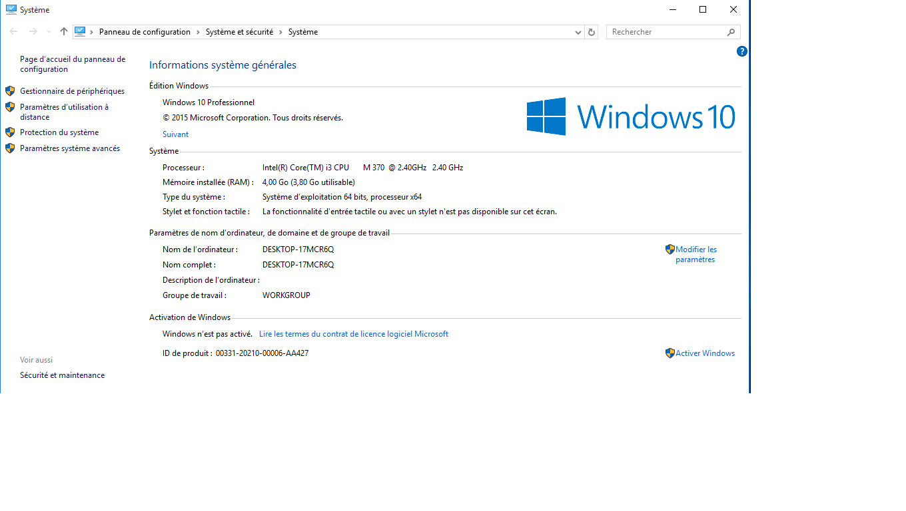Image resolution: width=906 pixels, height=511 pixels.
Task: Maximize the Système window
Action: click(x=703, y=9)
